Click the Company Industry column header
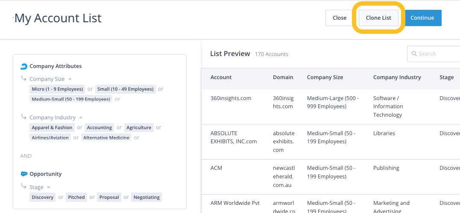 pos(397,77)
